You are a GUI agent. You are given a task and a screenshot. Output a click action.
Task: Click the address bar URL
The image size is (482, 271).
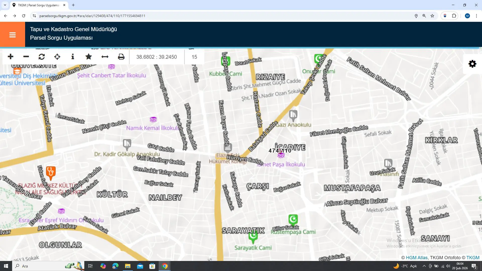tap(92, 16)
